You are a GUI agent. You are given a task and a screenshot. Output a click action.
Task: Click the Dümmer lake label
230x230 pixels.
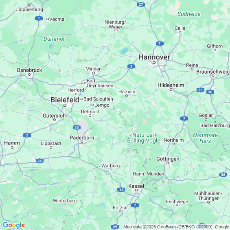[x=54, y=39]
